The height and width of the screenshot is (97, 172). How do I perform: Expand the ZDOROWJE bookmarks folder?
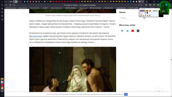coord(35,8)
